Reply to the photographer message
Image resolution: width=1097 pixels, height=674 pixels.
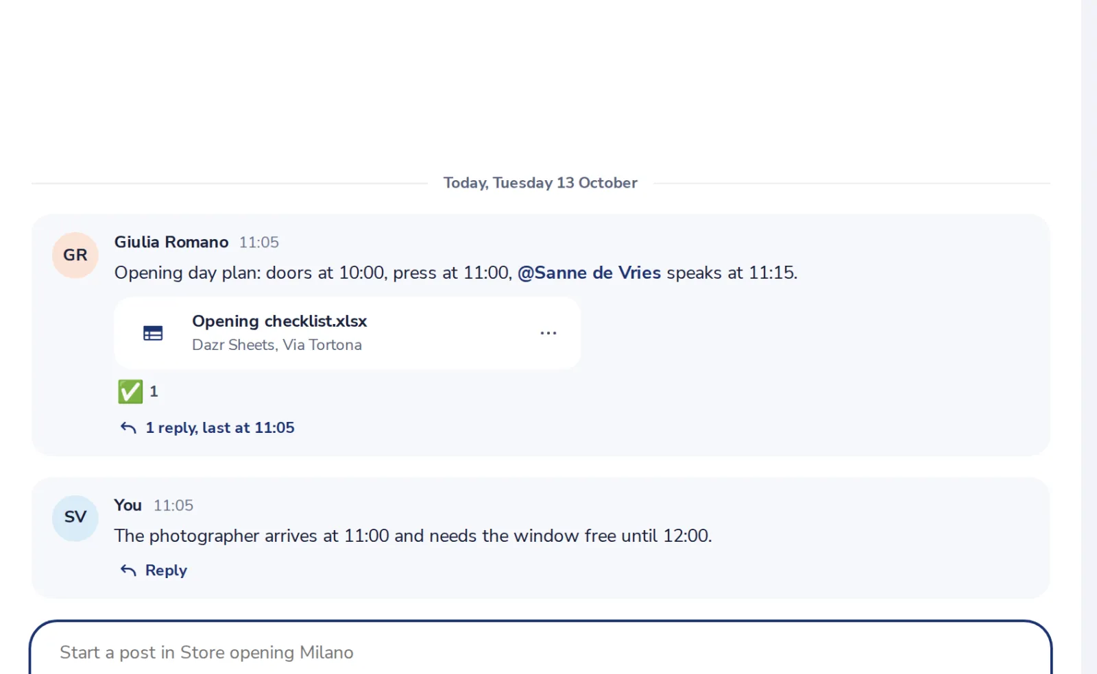154,571
